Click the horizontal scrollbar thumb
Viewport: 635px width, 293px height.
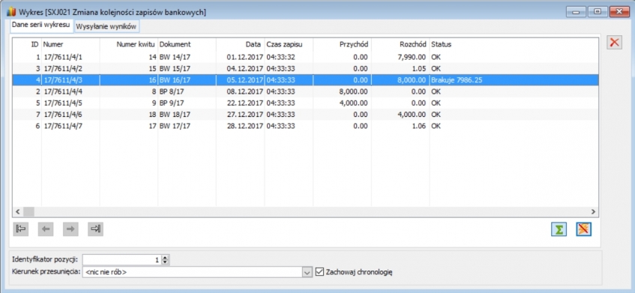point(28,211)
